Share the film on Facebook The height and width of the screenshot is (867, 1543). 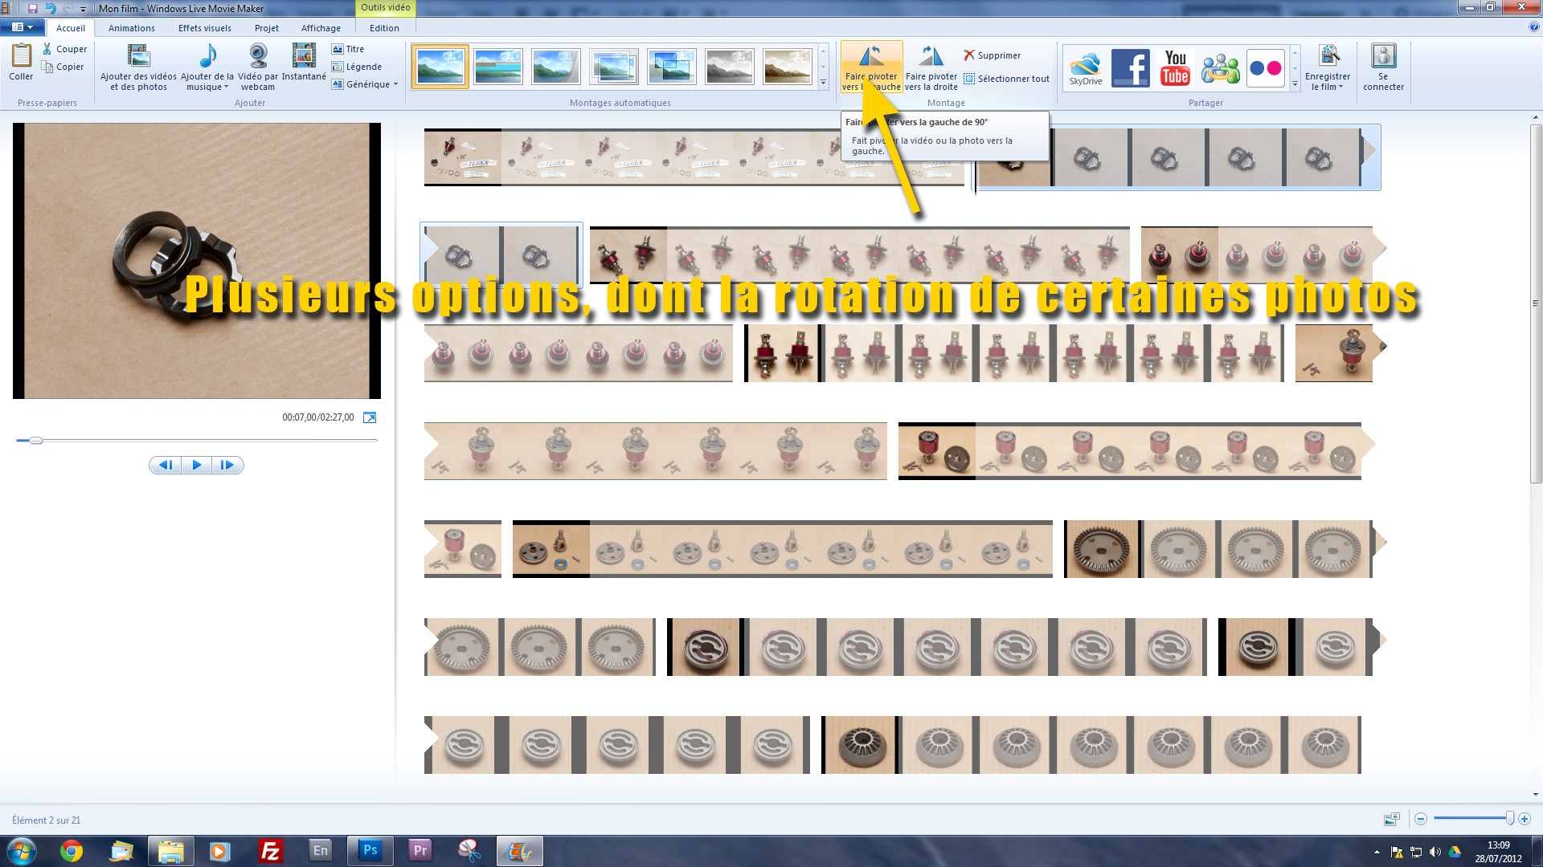tap(1131, 67)
